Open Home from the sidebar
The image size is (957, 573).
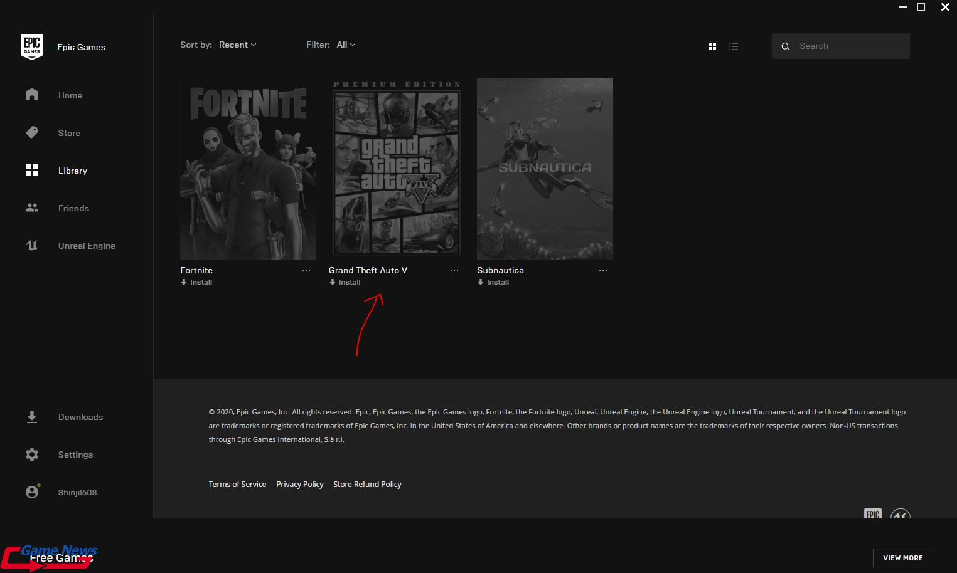click(x=32, y=95)
